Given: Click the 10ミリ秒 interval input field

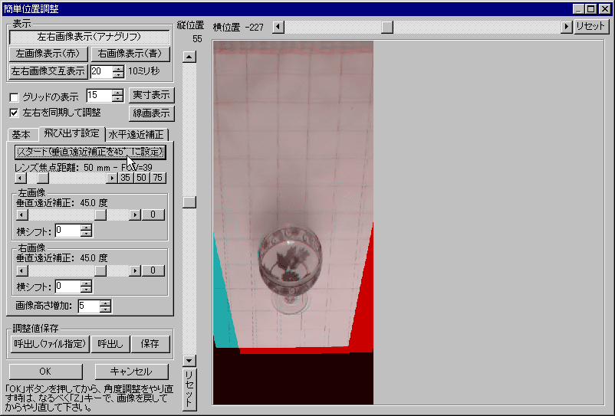Looking at the screenshot, I should [101, 71].
